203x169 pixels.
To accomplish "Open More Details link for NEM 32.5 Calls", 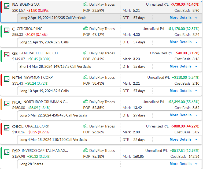I will click(180, 91).
